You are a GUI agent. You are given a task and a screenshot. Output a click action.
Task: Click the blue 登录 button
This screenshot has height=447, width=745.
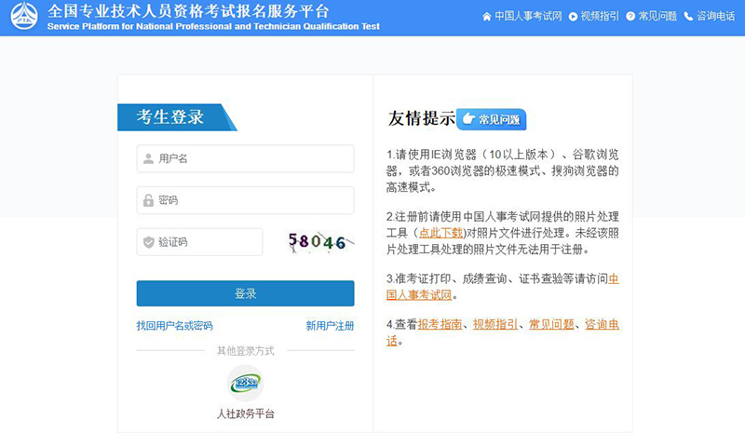[245, 293]
